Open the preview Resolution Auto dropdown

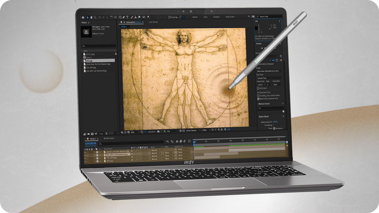(278, 85)
